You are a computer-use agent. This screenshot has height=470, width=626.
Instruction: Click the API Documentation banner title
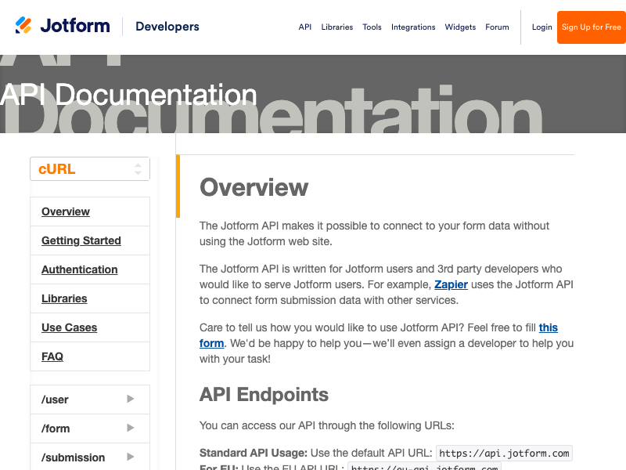(128, 95)
